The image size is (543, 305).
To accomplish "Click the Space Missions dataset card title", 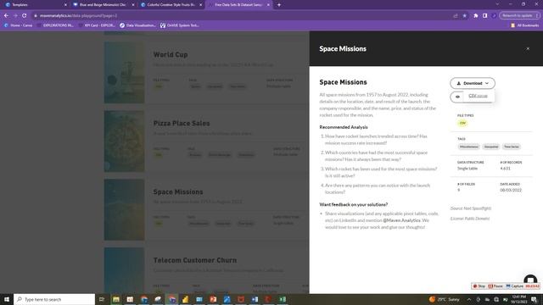I will tap(178, 192).
